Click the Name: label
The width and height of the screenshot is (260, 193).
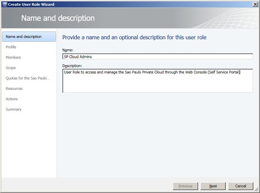pos(68,50)
